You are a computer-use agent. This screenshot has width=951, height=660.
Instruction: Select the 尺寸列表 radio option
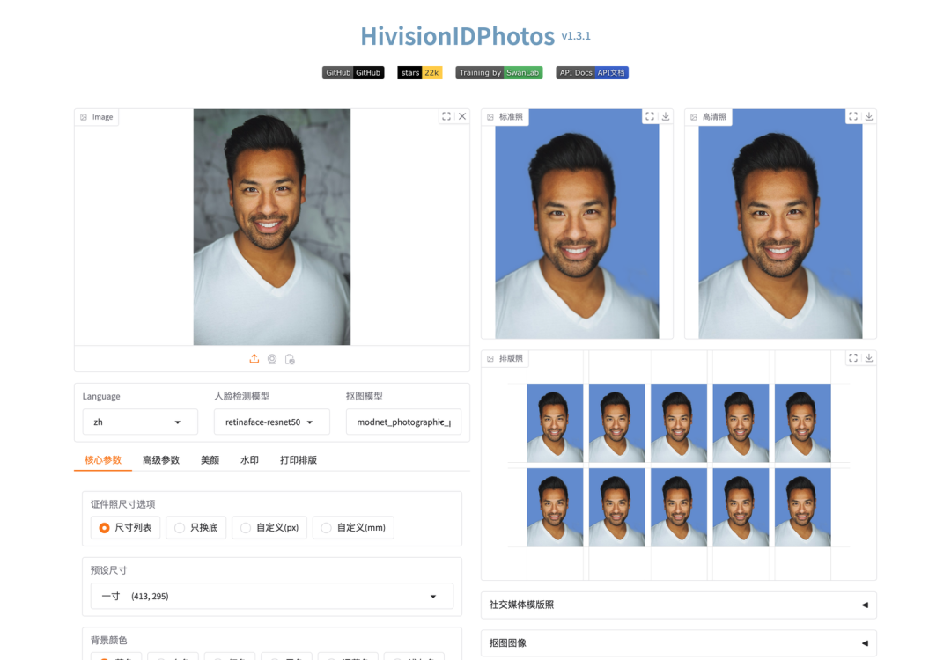click(x=126, y=527)
